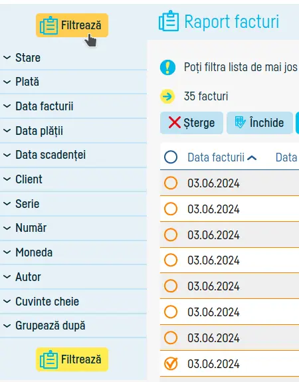Sort by the Data facturii column header
Image resolution: width=299 pixels, height=382 pixels.
[x=216, y=157]
